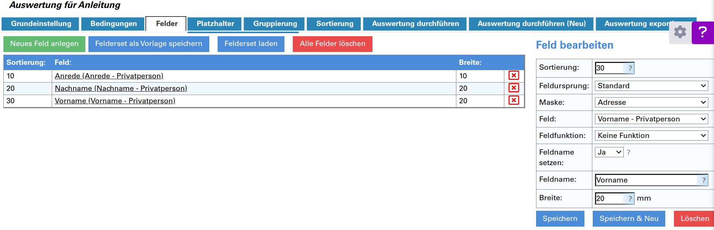Show help for the Feldname input

[703, 180]
